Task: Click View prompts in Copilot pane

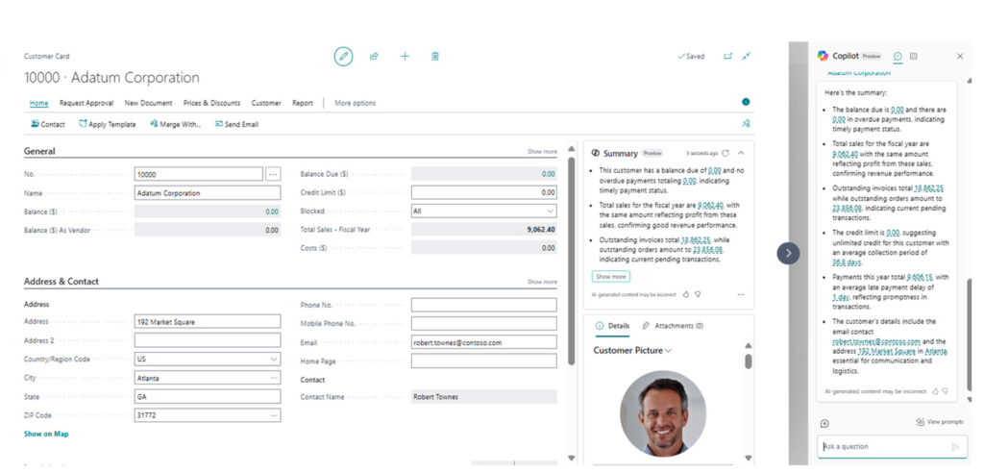Action: 940,422
